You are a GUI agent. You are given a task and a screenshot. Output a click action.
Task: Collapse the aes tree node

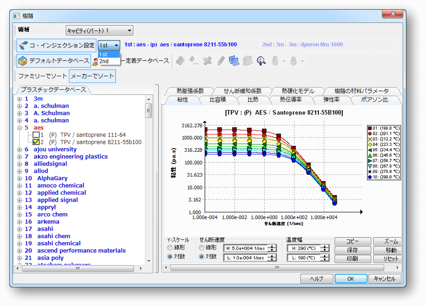coord(19,128)
